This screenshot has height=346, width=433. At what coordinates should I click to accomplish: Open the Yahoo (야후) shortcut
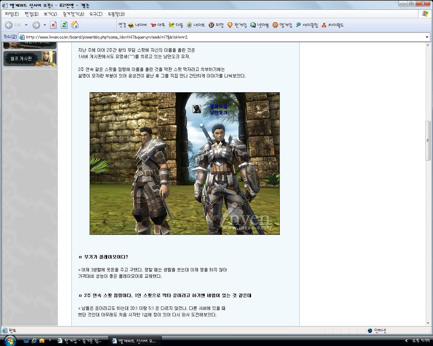tap(158, 25)
